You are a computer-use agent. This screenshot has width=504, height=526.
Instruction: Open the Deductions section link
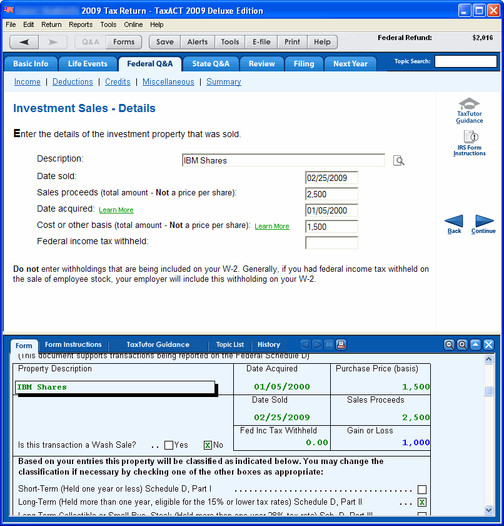(73, 82)
